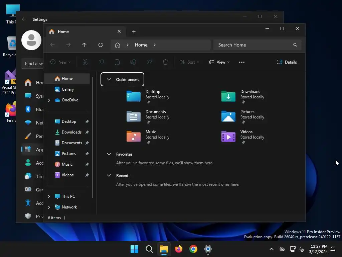Click the Delete trash can icon
This screenshot has width=342, height=257.
(x=165, y=62)
